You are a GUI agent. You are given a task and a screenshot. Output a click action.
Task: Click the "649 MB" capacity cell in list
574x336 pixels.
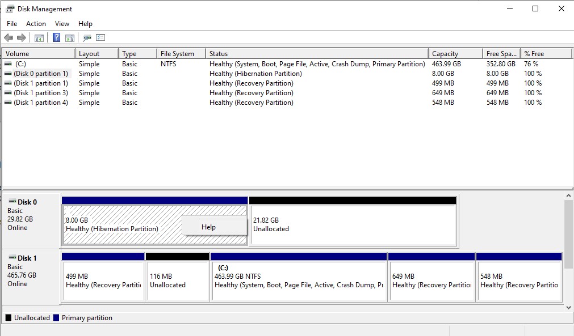(x=443, y=93)
